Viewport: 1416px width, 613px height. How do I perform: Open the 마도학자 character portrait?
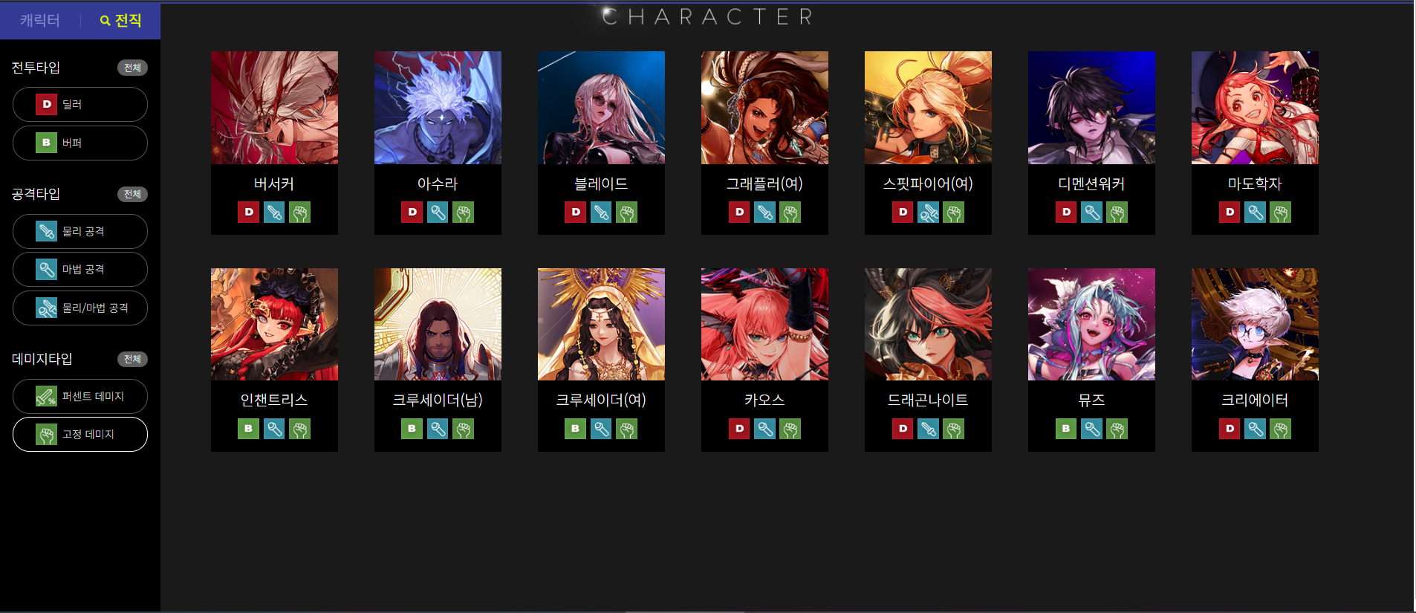pyautogui.click(x=1255, y=108)
